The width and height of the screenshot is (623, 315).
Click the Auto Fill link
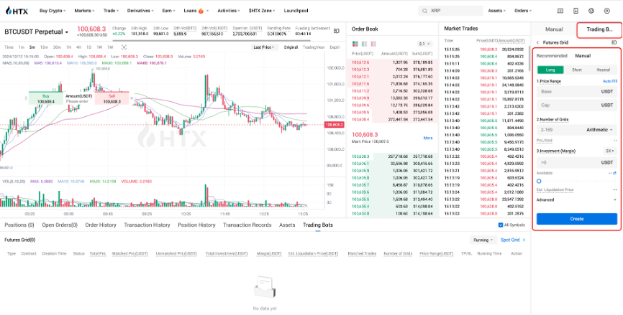click(x=609, y=81)
